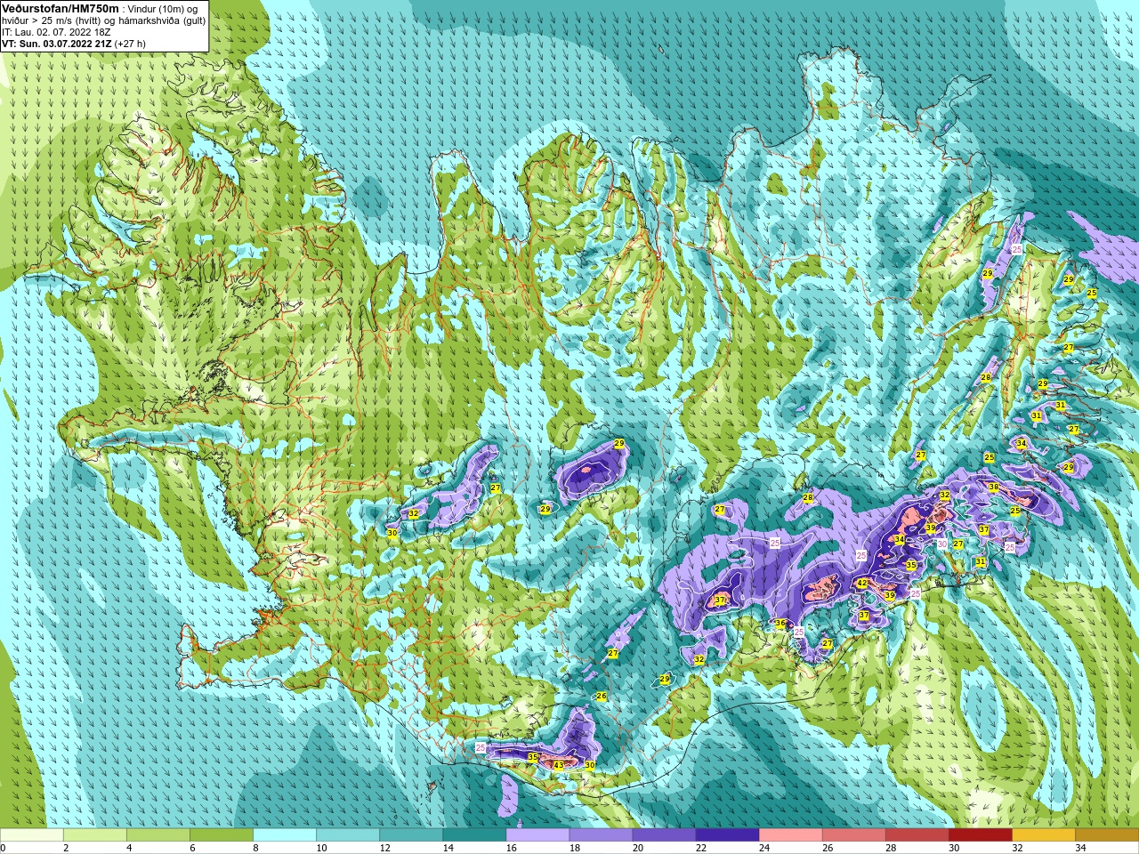The image size is (1139, 854).
Task: Select the yellow gust label 42
Action: [x=862, y=584]
